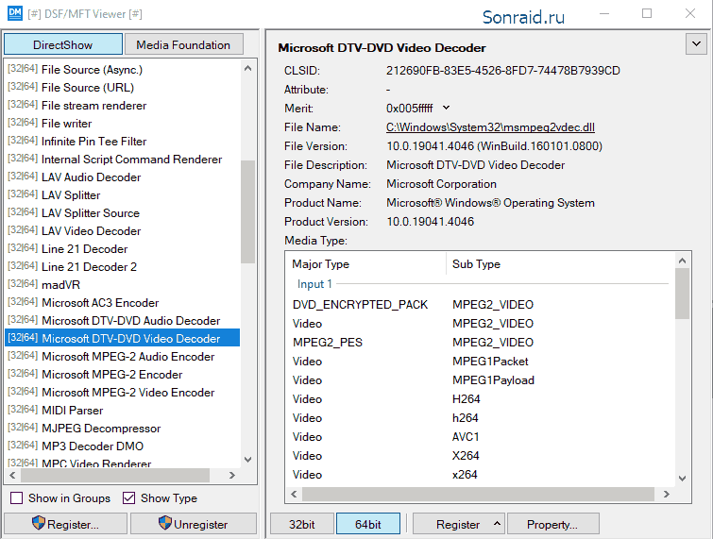The height and width of the screenshot is (539, 713).
Task: Select Microsoft MPEG-2 Audio Encoder
Action: pos(123,357)
